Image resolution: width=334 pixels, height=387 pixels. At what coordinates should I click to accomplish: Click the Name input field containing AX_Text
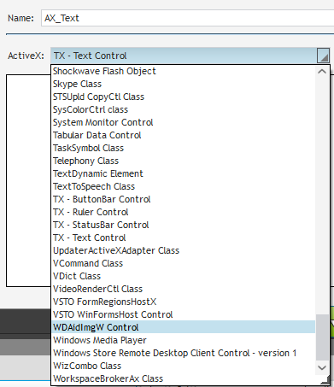point(188,18)
